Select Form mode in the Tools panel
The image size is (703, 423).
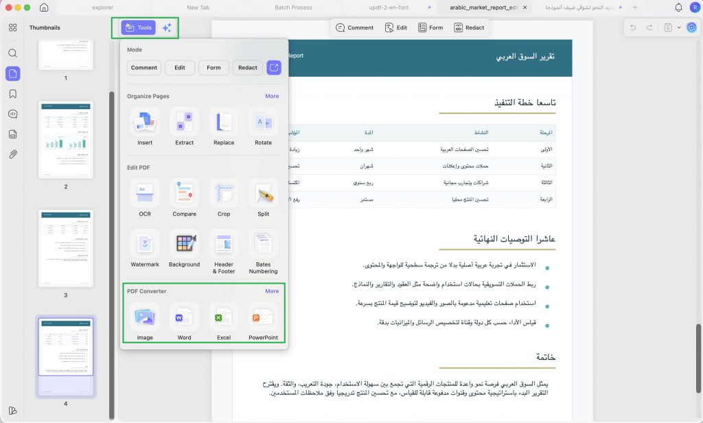click(x=214, y=68)
